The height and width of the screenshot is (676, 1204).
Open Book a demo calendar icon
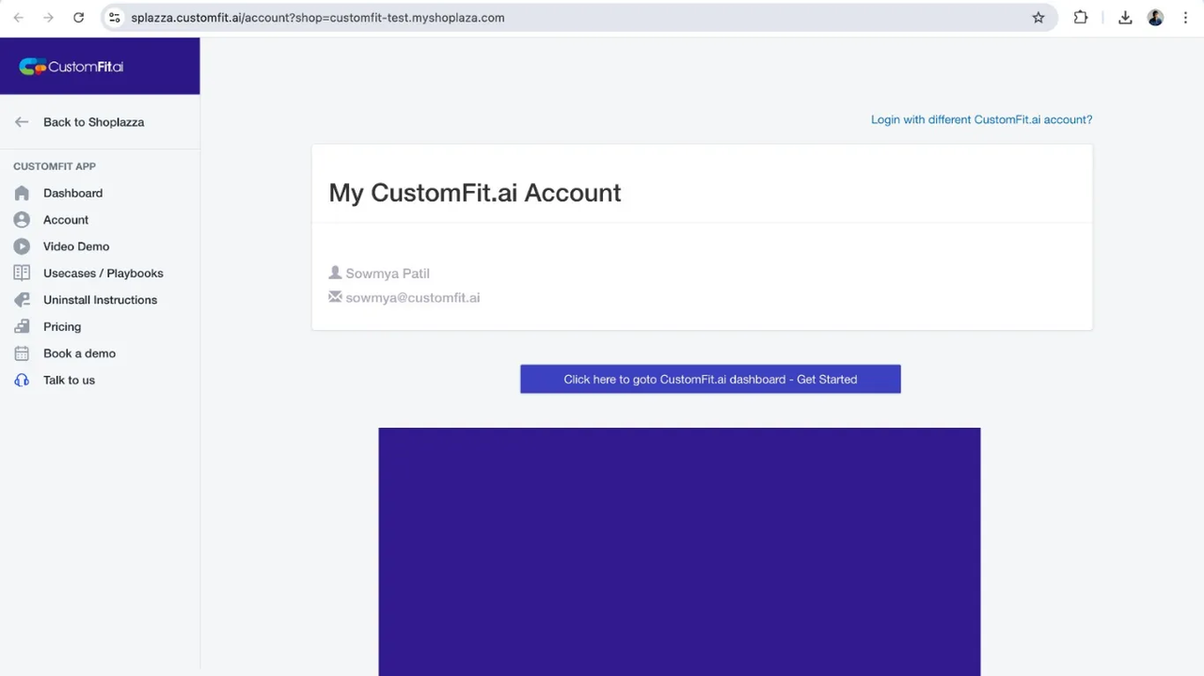[x=22, y=353]
